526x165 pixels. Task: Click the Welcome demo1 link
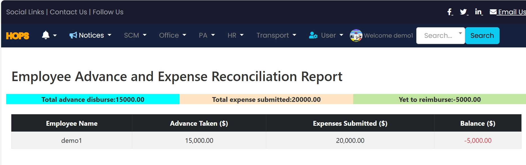[x=388, y=35]
